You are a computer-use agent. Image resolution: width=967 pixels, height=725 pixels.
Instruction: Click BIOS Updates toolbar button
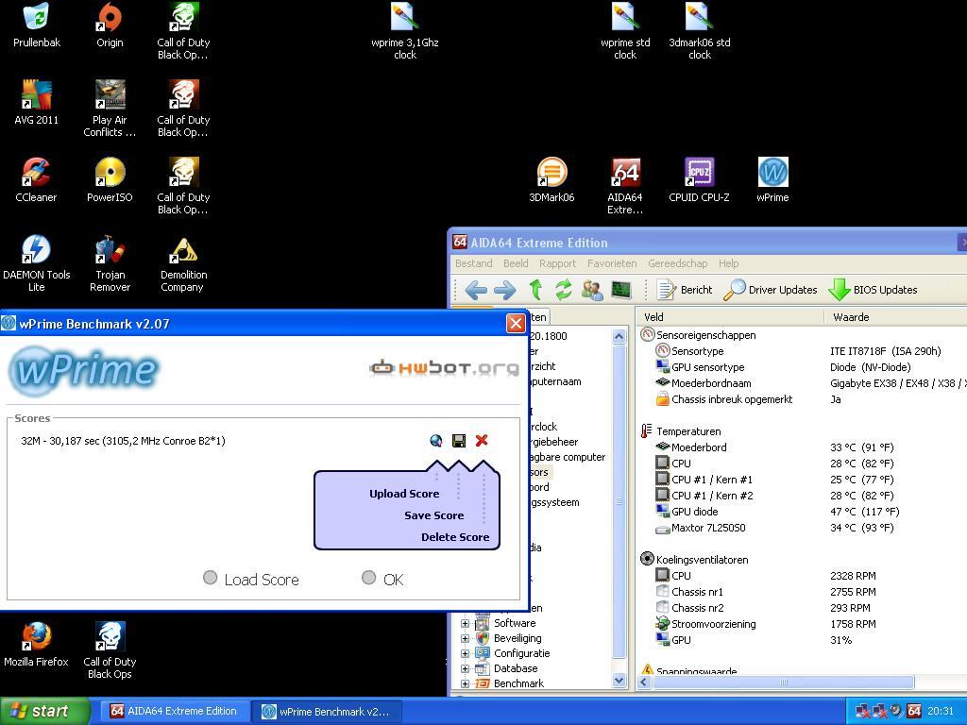coord(873,290)
